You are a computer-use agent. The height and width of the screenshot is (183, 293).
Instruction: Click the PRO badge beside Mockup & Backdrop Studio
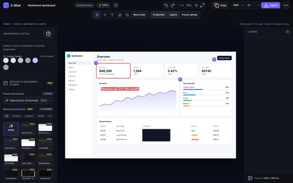tap(50, 83)
